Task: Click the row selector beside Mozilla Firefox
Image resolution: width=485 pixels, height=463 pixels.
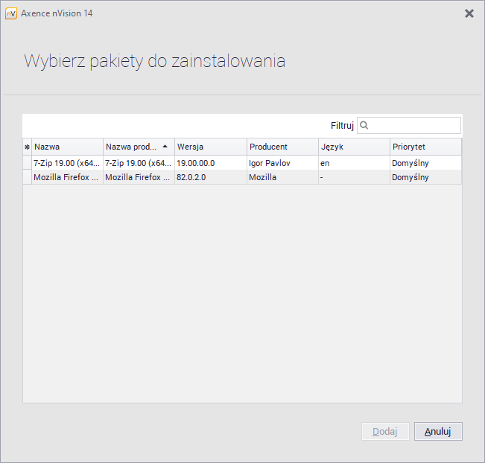Action: (x=27, y=178)
